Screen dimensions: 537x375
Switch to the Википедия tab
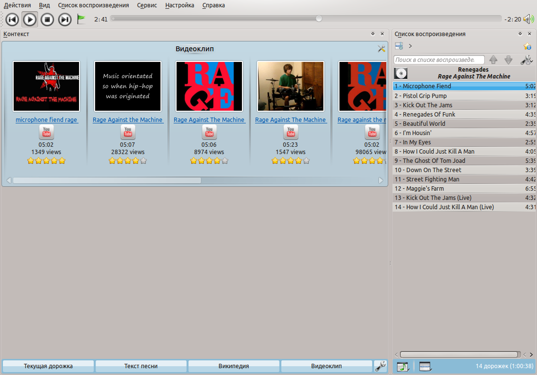234,366
